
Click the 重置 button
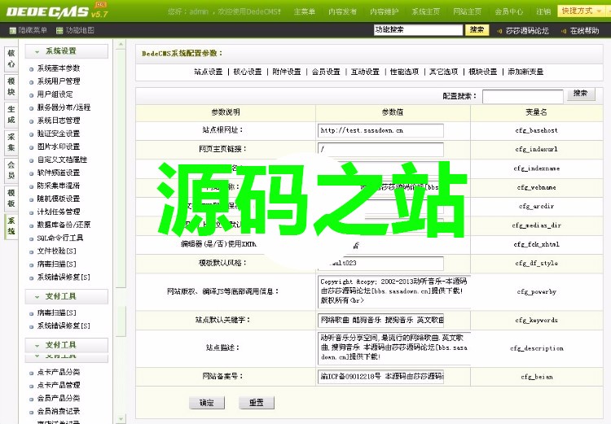(257, 403)
